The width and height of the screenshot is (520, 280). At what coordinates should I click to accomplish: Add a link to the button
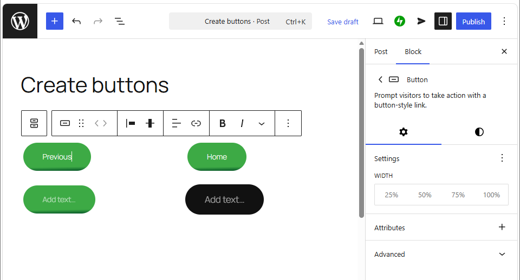click(196, 123)
